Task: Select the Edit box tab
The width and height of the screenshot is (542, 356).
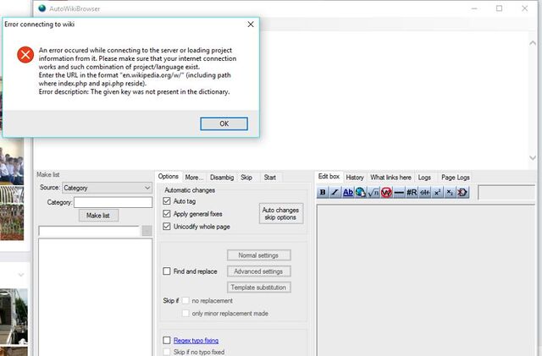Action: pos(329,177)
